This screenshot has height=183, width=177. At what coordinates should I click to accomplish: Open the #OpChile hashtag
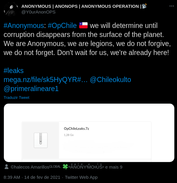point(62,26)
